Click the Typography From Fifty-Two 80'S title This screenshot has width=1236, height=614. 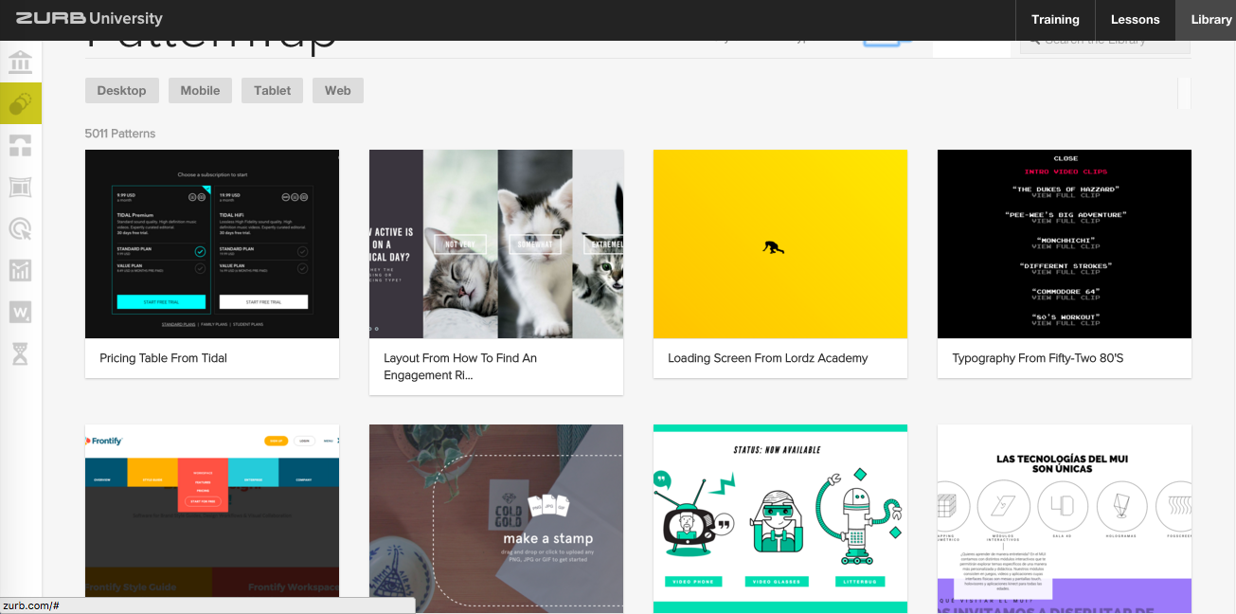(x=1037, y=358)
